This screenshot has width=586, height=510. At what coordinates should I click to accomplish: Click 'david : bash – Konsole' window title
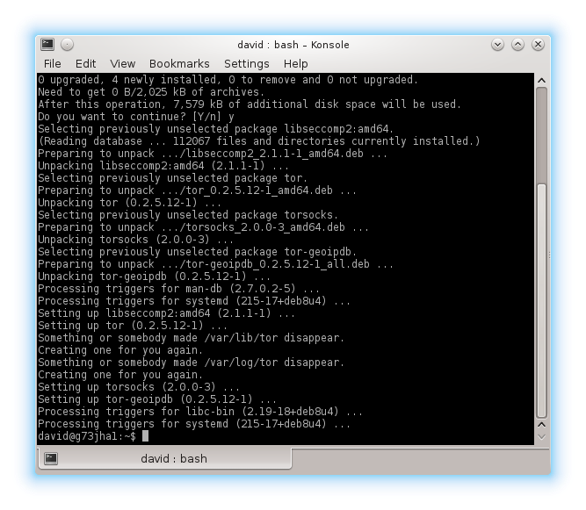coord(293,45)
